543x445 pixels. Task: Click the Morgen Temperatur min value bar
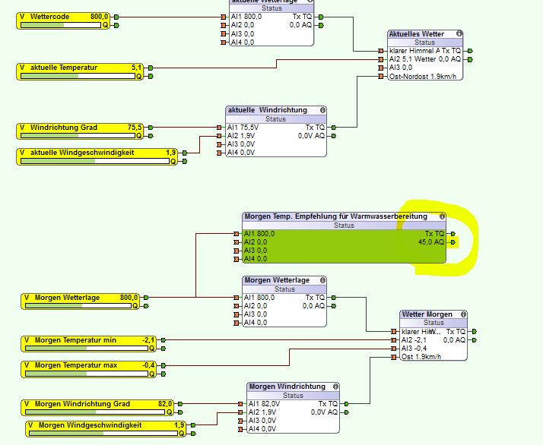tap(87, 349)
